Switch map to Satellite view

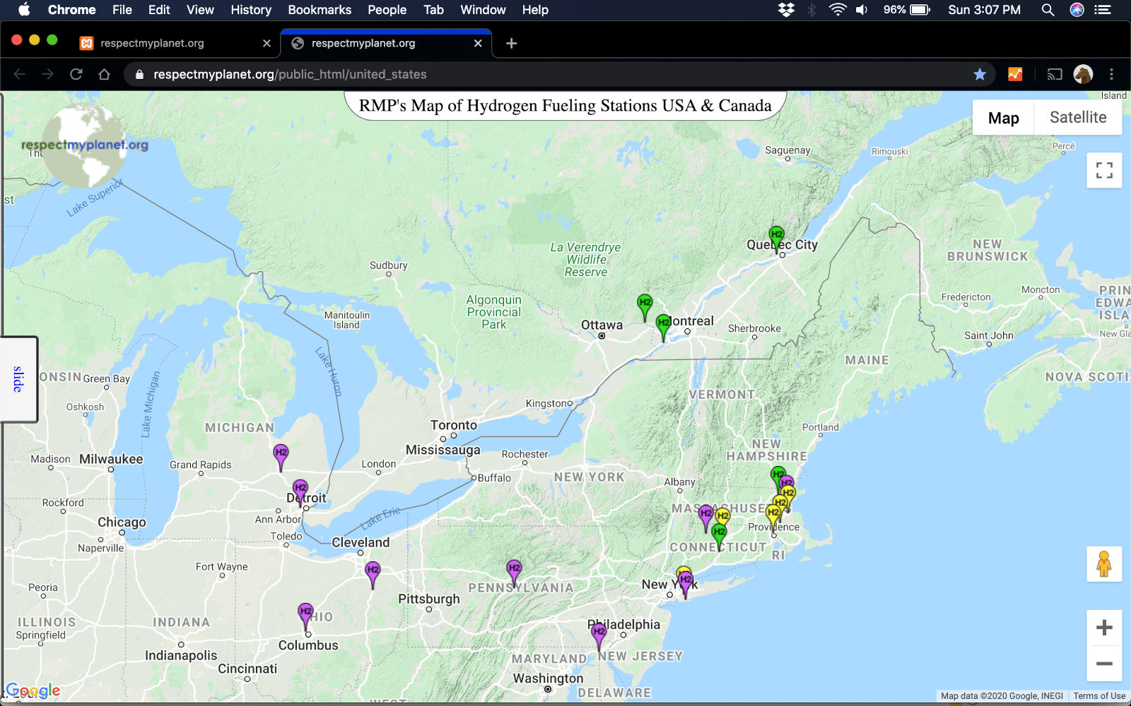coord(1077,117)
